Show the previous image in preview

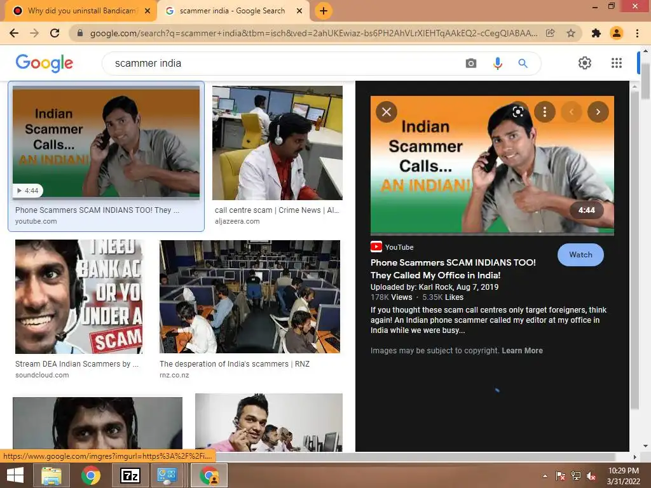[572, 112]
